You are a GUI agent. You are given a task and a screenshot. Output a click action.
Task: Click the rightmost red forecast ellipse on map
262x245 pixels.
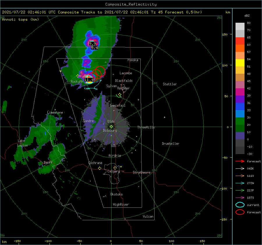coord(101,71)
